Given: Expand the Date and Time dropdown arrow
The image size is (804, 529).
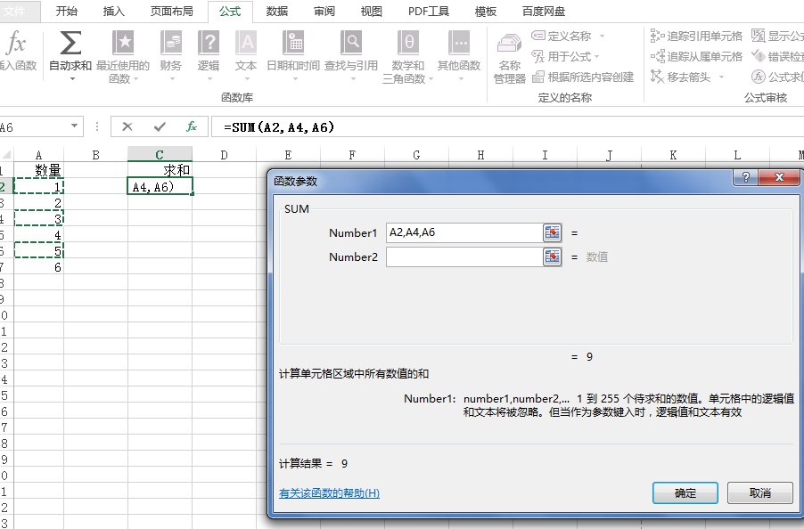Looking at the screenshot, I should click(295, 79).
